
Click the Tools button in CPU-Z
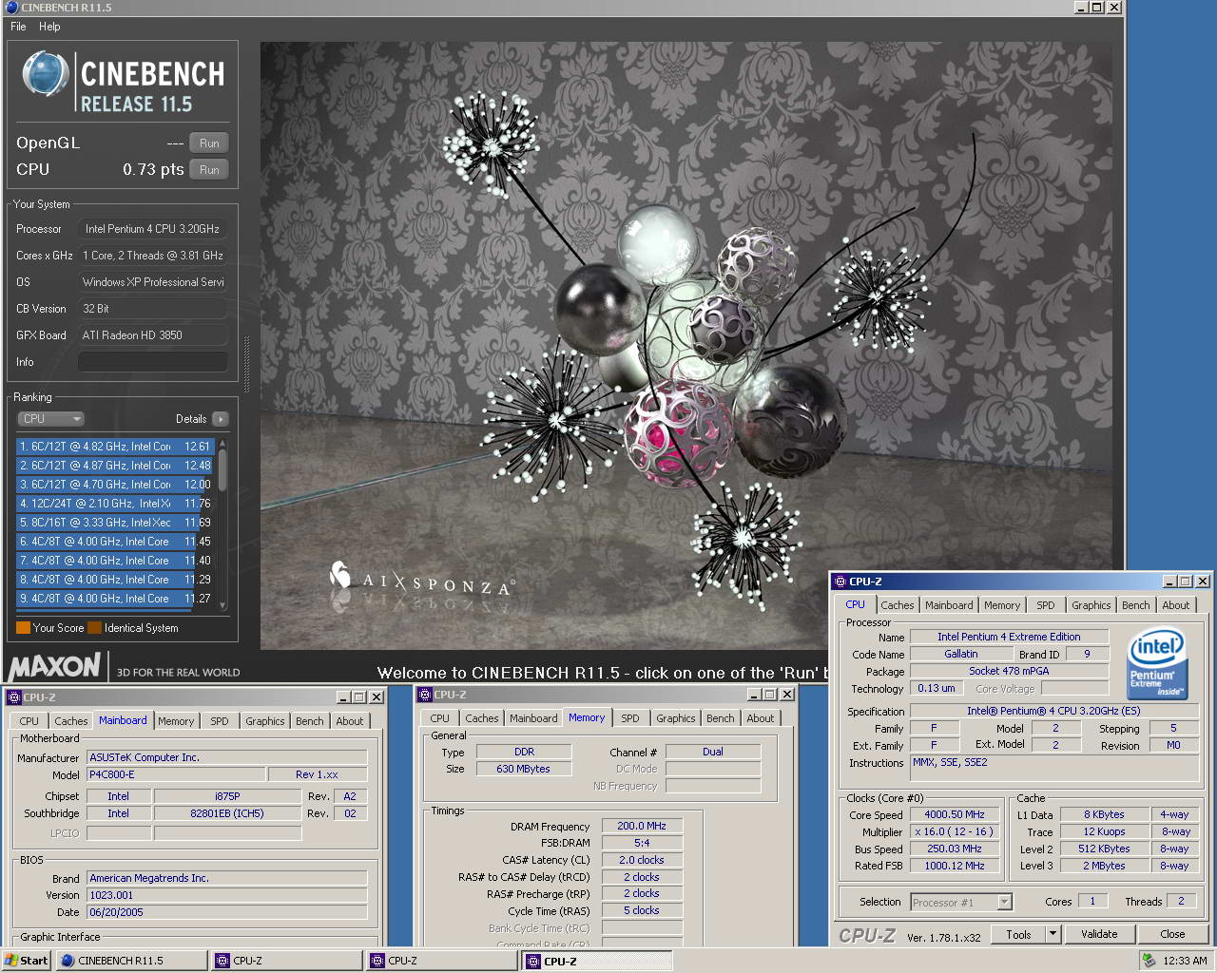1018,935
